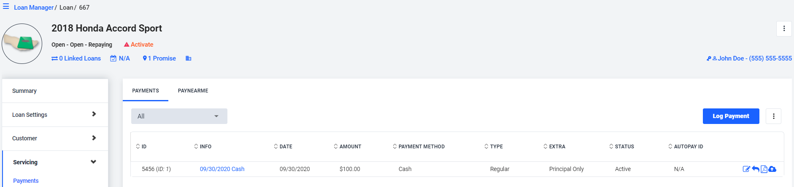The width and height of the screenshot is (794, 187).
Task: Select the Payments tab
Action: tap(146, 91)
